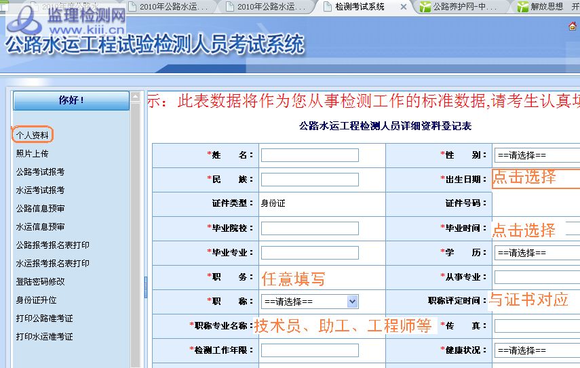Click the sidebar scrollbar up arrow
Image resolution: width=580 pixels, height=368 pixels.
click(136, 94)
